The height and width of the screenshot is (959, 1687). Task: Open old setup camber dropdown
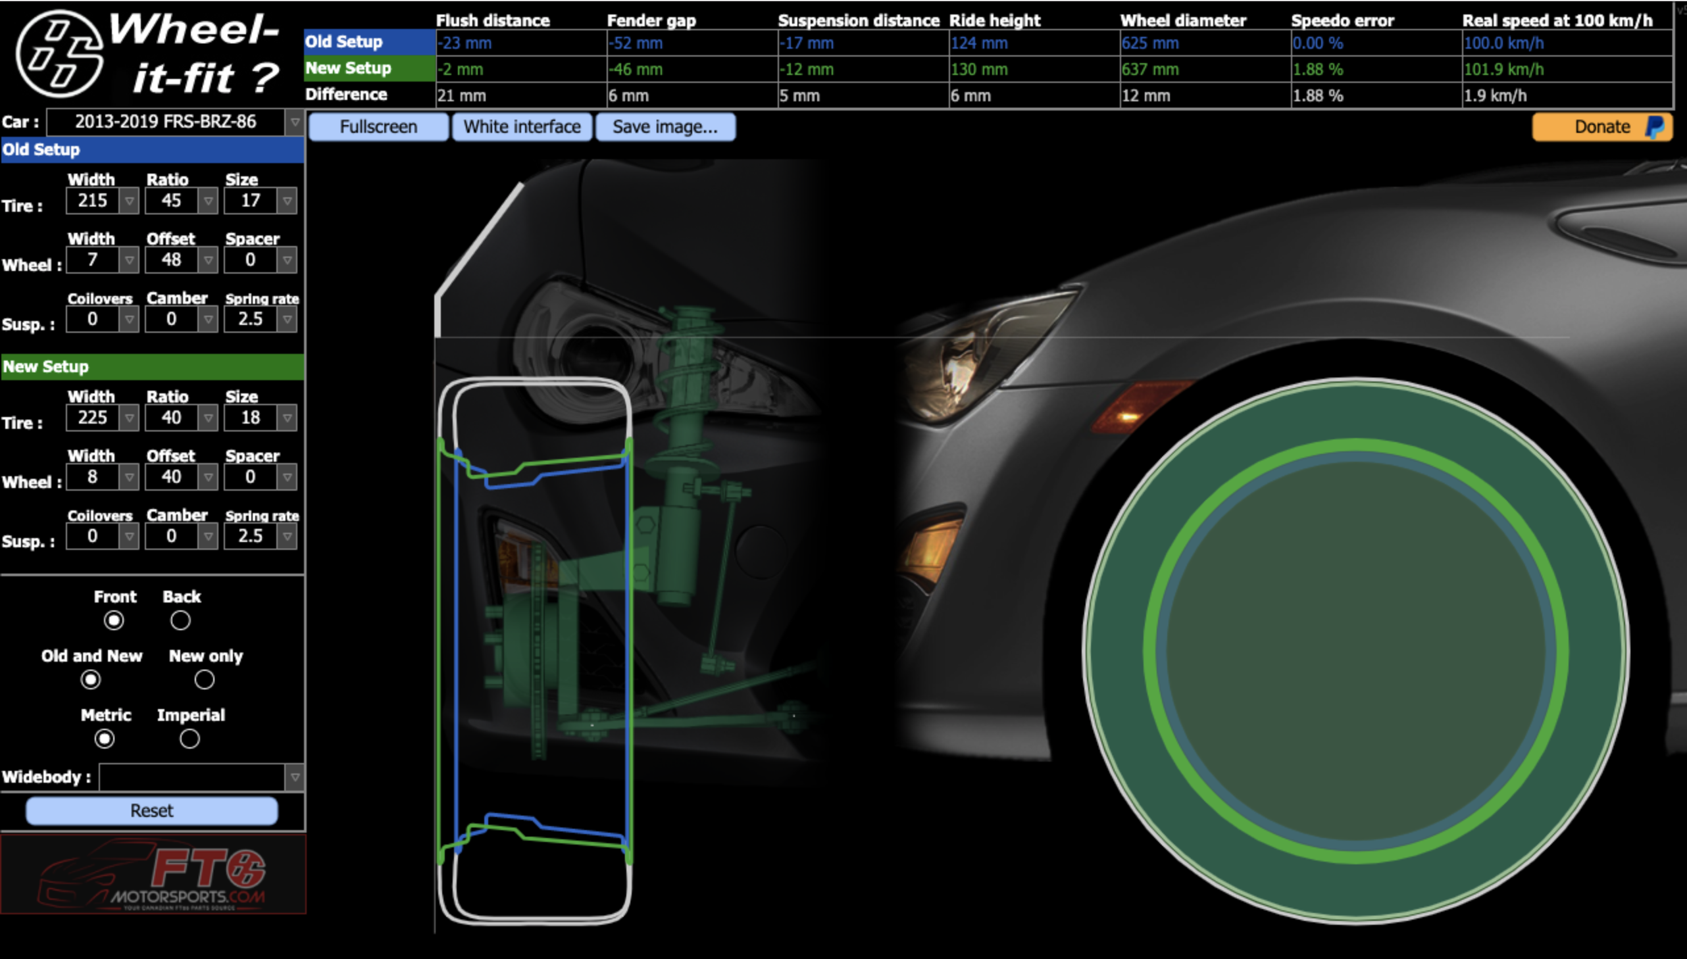coord(208,320)
